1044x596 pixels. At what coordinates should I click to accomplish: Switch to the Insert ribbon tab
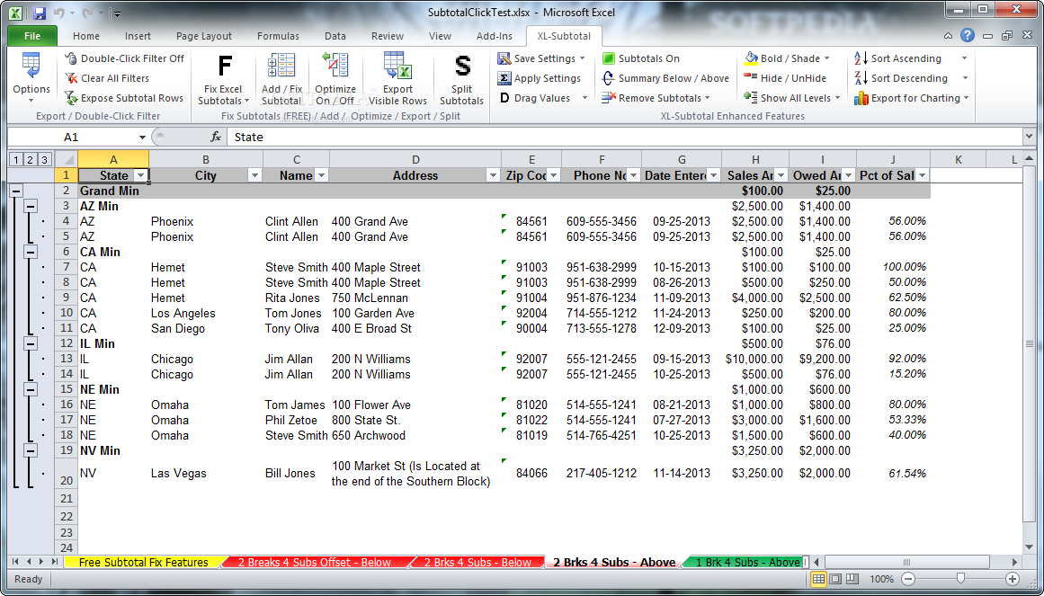coord(138,36)
